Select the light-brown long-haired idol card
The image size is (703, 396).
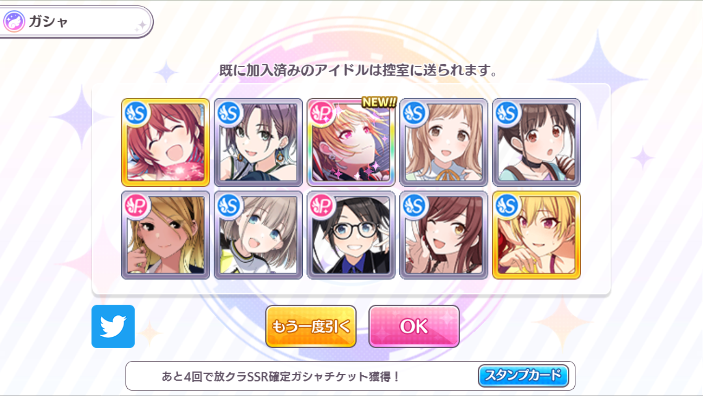(x=444, y=142)
